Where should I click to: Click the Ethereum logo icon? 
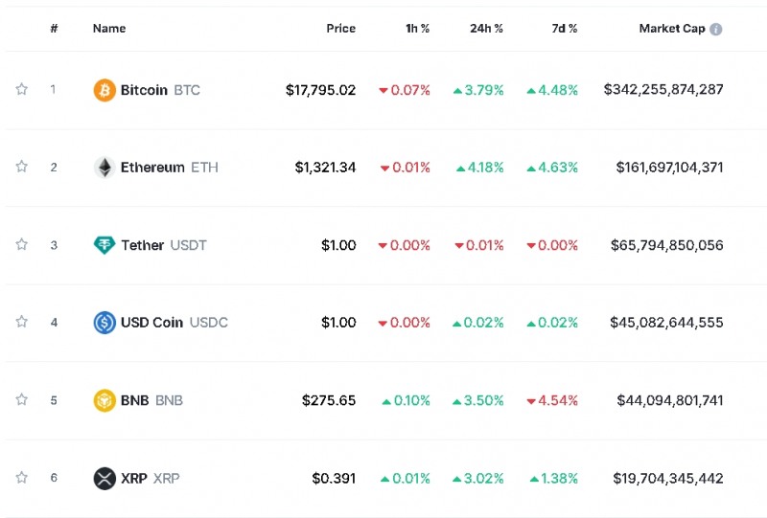[x=105, y=168]
